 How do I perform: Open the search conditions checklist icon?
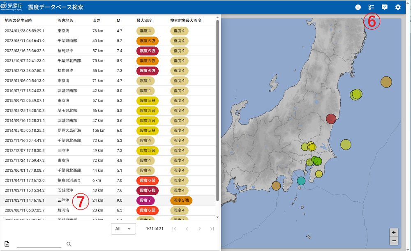pyautogui.click(x=372, y=7)
